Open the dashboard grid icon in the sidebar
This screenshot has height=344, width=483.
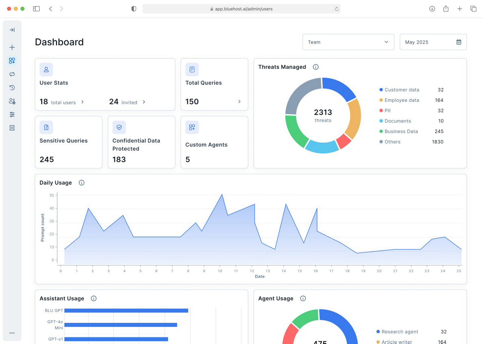coord(12,61)
